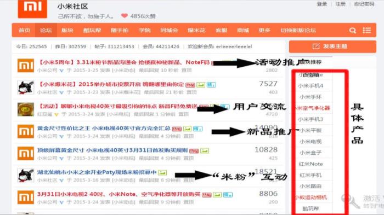Select the 论坛 navigation tab
Viewport: 384px width, 215px height.
[46, 30]
